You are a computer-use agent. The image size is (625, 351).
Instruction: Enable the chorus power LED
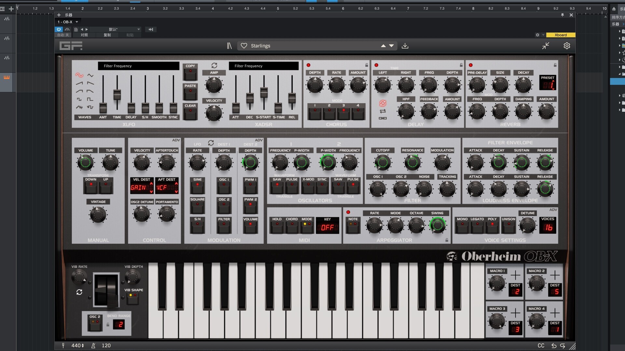[308, 65]
